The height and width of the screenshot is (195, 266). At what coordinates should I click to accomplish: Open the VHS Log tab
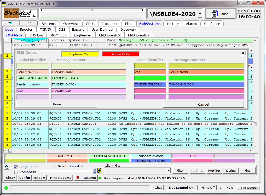[36, 35]
